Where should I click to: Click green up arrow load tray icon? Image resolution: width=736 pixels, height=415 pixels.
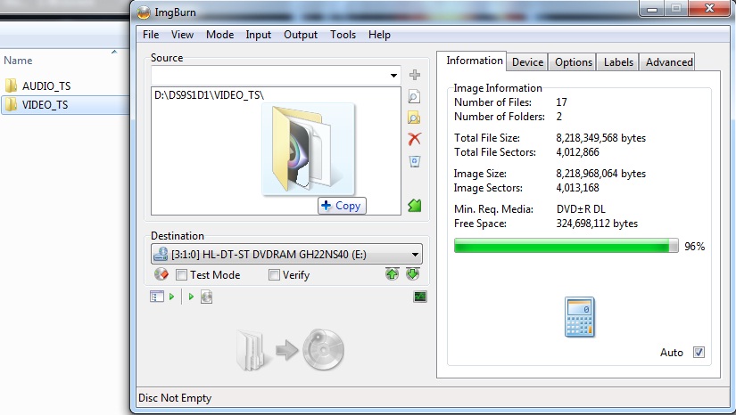(x=392, y=274)
